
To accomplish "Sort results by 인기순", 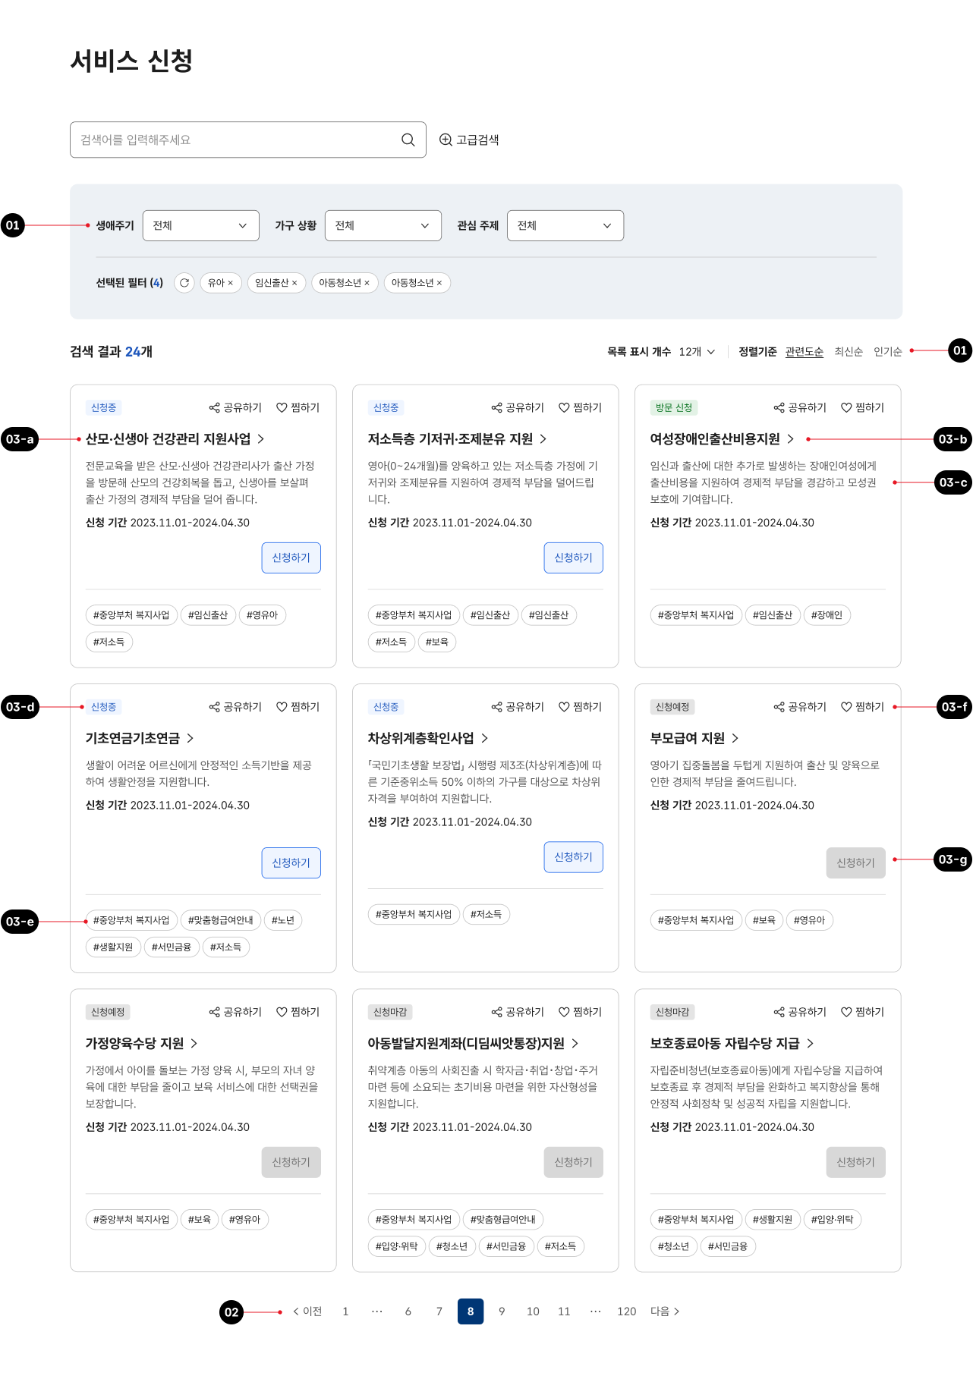I will point(887,352).
